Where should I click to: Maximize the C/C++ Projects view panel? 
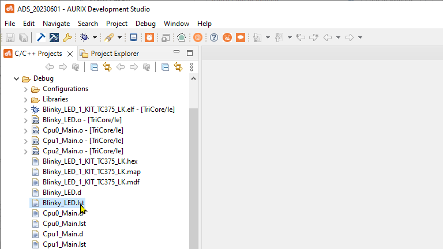(x=190, y=53)
